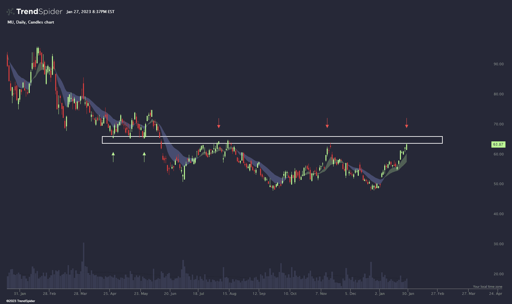Open options on the Jan 27, 2023 timestamp
Viewport: 512px width, 304px height.
[91, 11]
